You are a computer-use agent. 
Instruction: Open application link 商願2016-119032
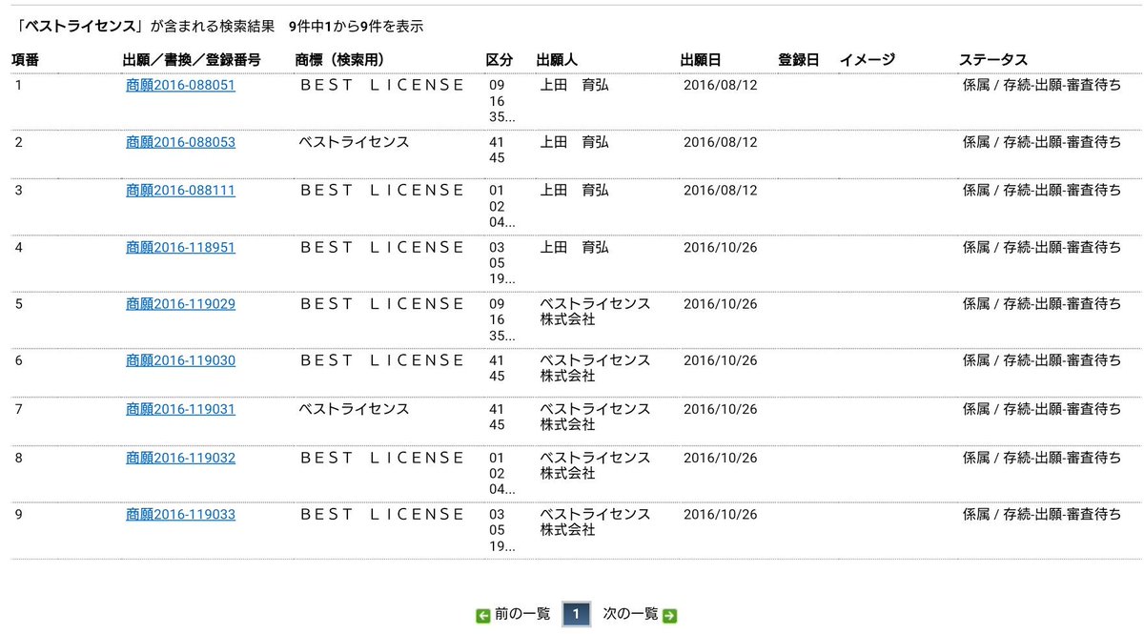pyautogui.click(x=180, y=458)
